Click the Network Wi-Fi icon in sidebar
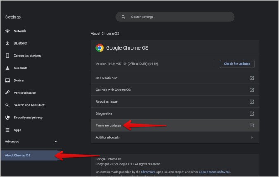The width and height of the screenshot is (279, 177). click(7, 31)
